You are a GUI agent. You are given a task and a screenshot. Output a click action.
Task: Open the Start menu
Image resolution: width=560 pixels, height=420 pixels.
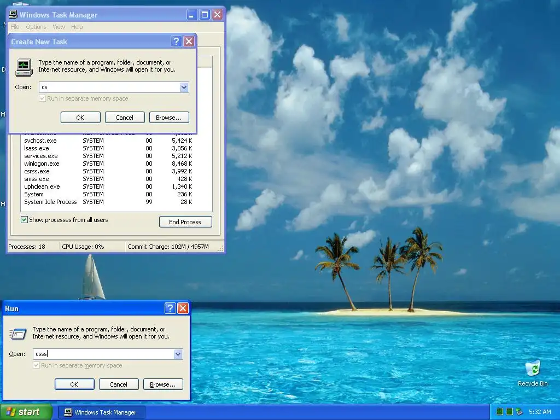(x=26, y=412)
